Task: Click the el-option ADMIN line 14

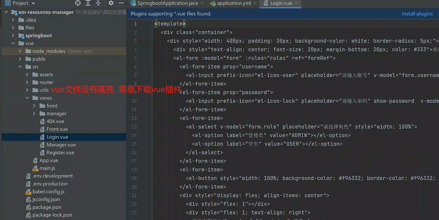Action: [271, 135]
